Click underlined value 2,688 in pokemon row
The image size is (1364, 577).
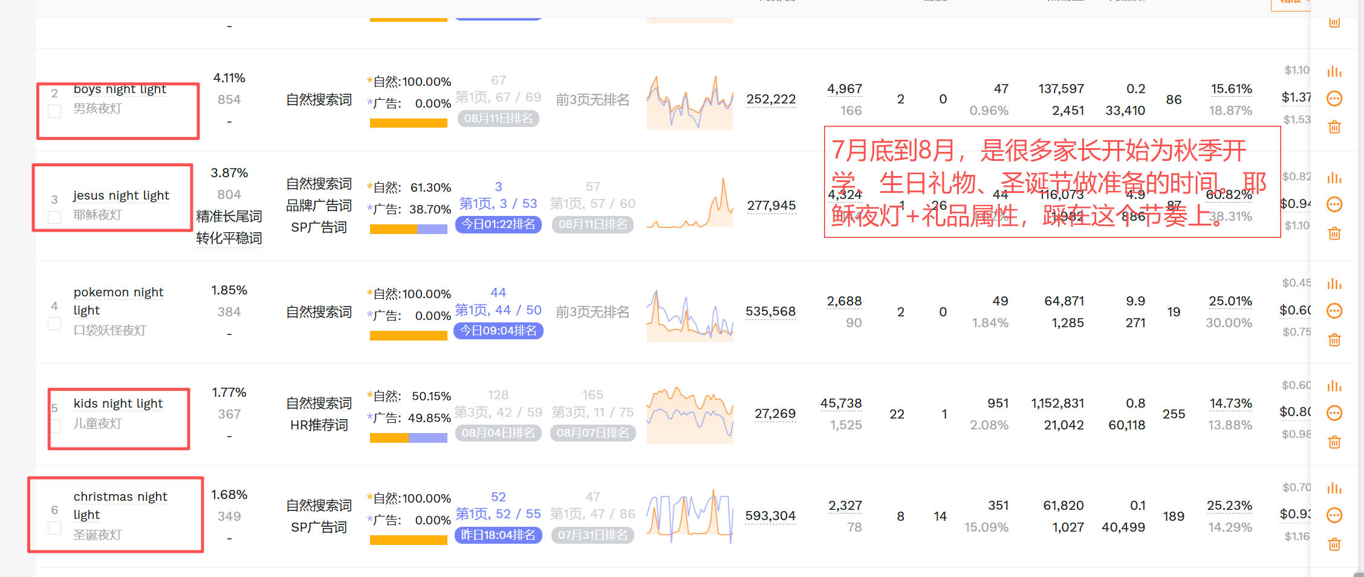pyautogui.click(x=845, y=301)
